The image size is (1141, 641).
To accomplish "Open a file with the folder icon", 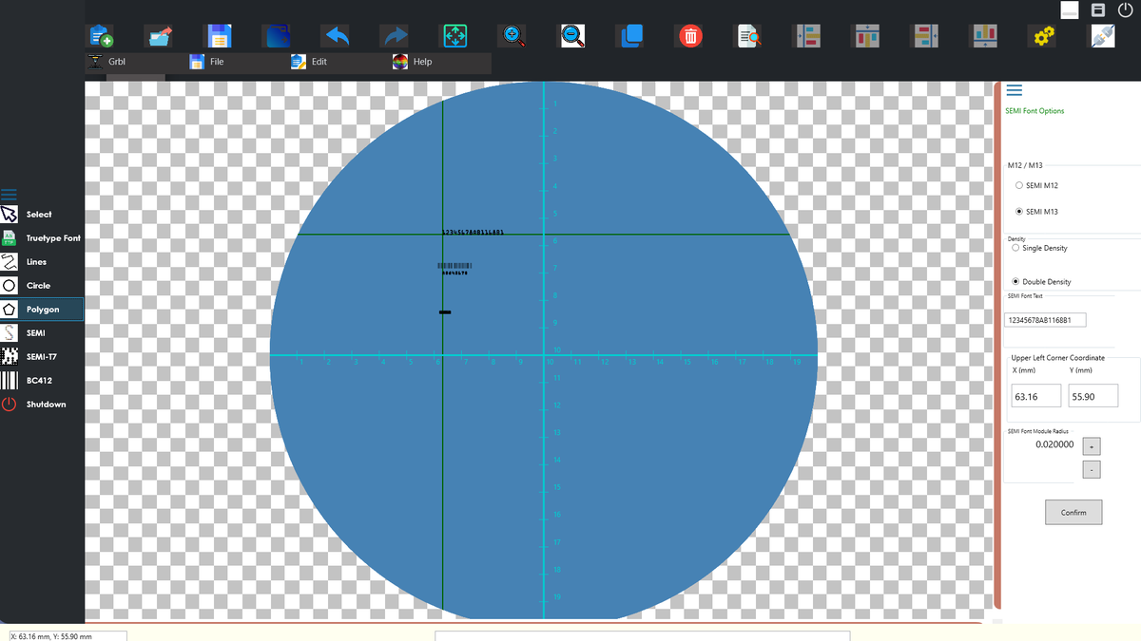I will click(159, 36).
